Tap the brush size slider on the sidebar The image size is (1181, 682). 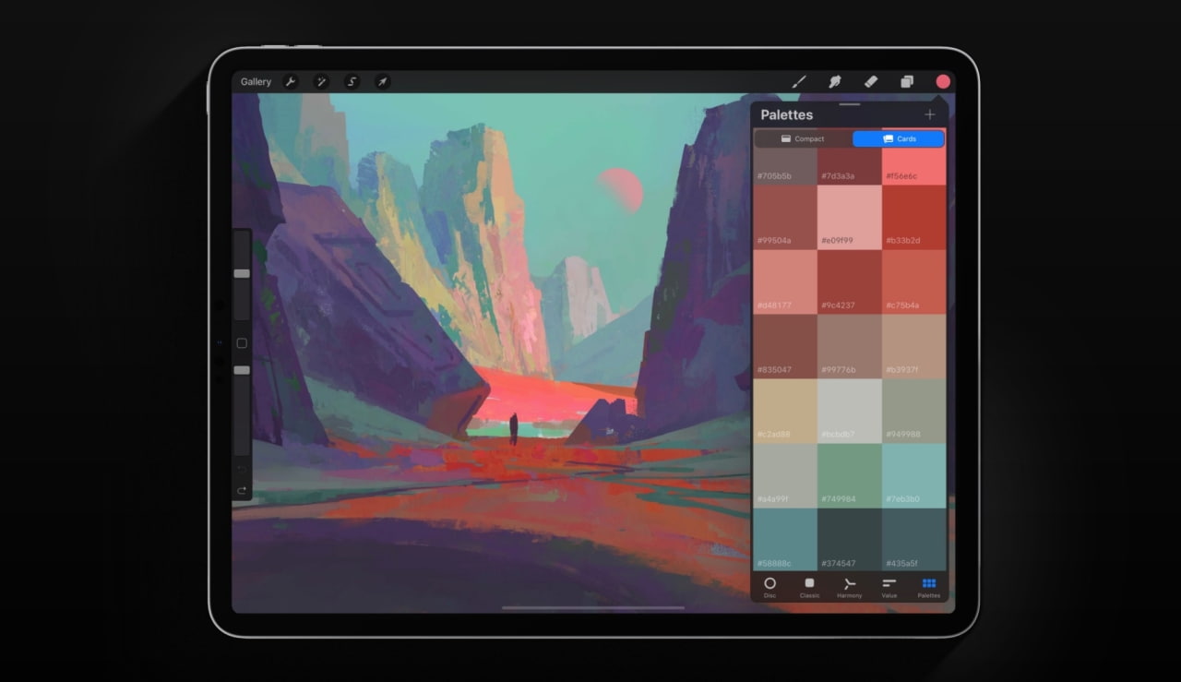point(242,272)
